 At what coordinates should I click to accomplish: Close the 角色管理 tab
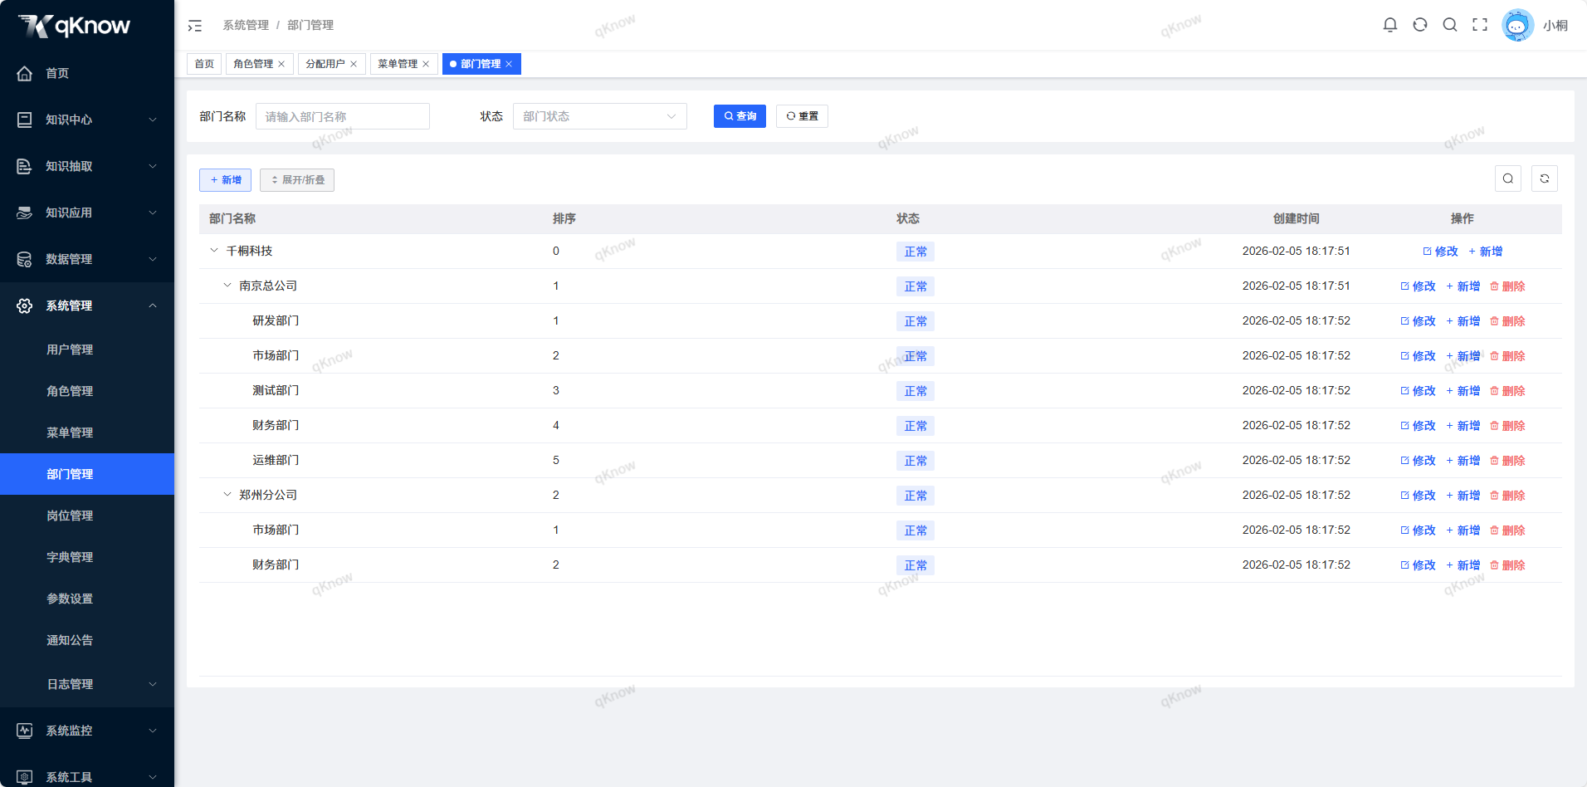click(281, 64)
